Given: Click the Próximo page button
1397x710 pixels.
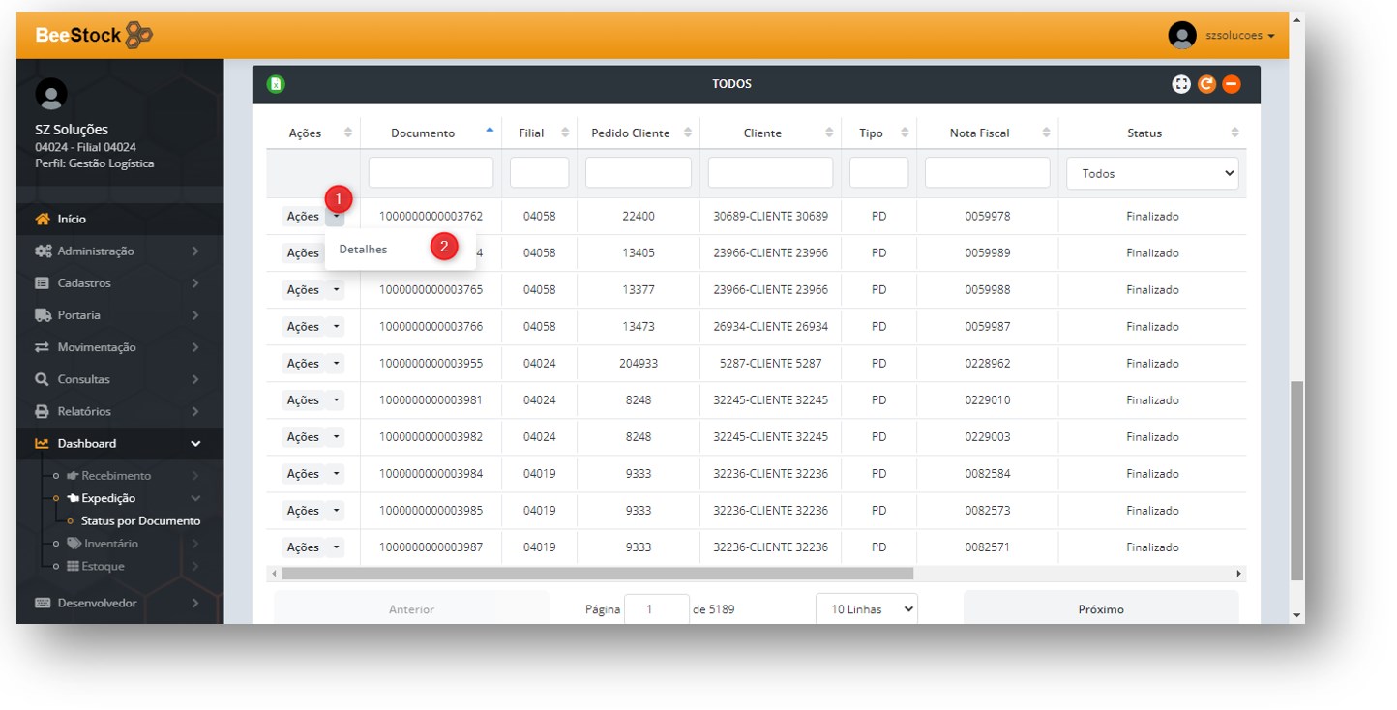Looking at the screenshot, I should [x=1100, y=609].
